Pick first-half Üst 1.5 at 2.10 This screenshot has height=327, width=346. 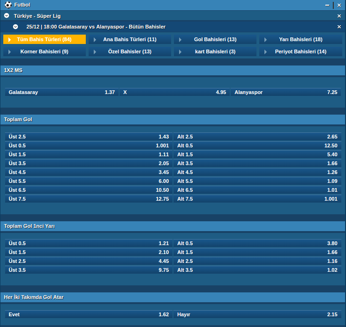tap(89, 252)
